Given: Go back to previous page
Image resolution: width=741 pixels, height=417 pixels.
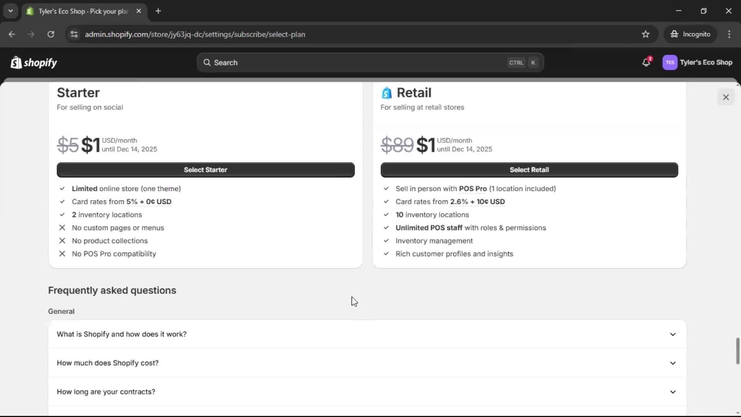Looking at the screenshot, I should click(x=12, y=34).
